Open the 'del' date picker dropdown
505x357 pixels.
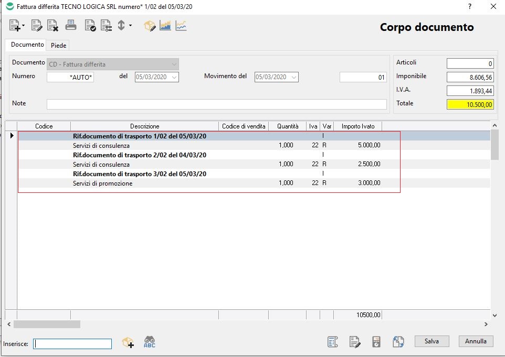click(x=174, y=77)
